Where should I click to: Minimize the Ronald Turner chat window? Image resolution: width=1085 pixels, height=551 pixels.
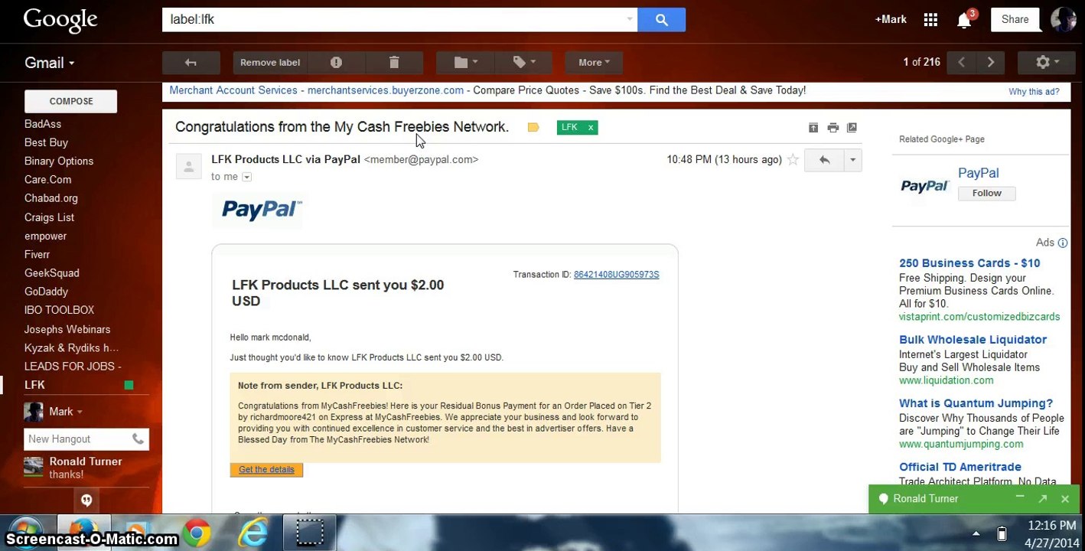click(x=1020, y=499)
